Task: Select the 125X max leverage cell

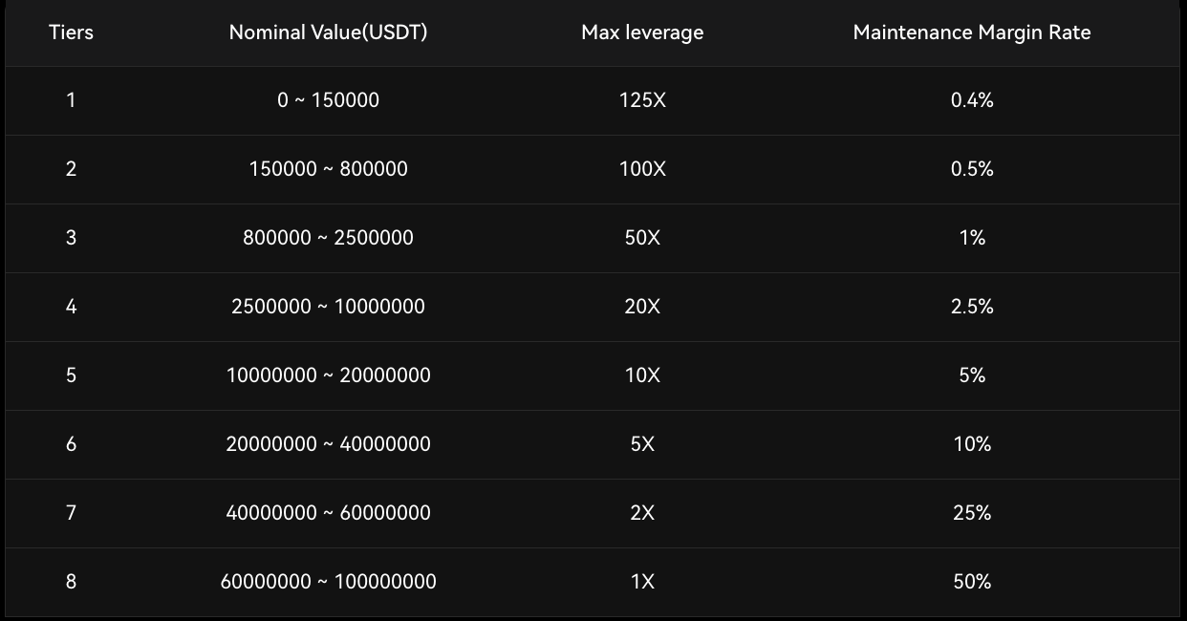Action: [642, 100]
